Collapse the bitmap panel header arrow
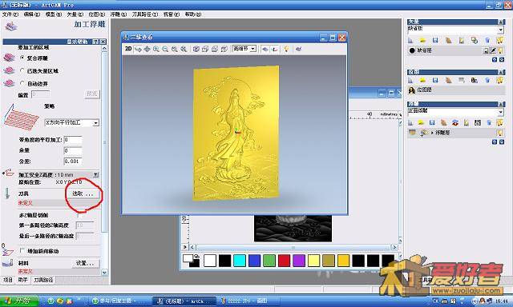 tap(501, 72)
